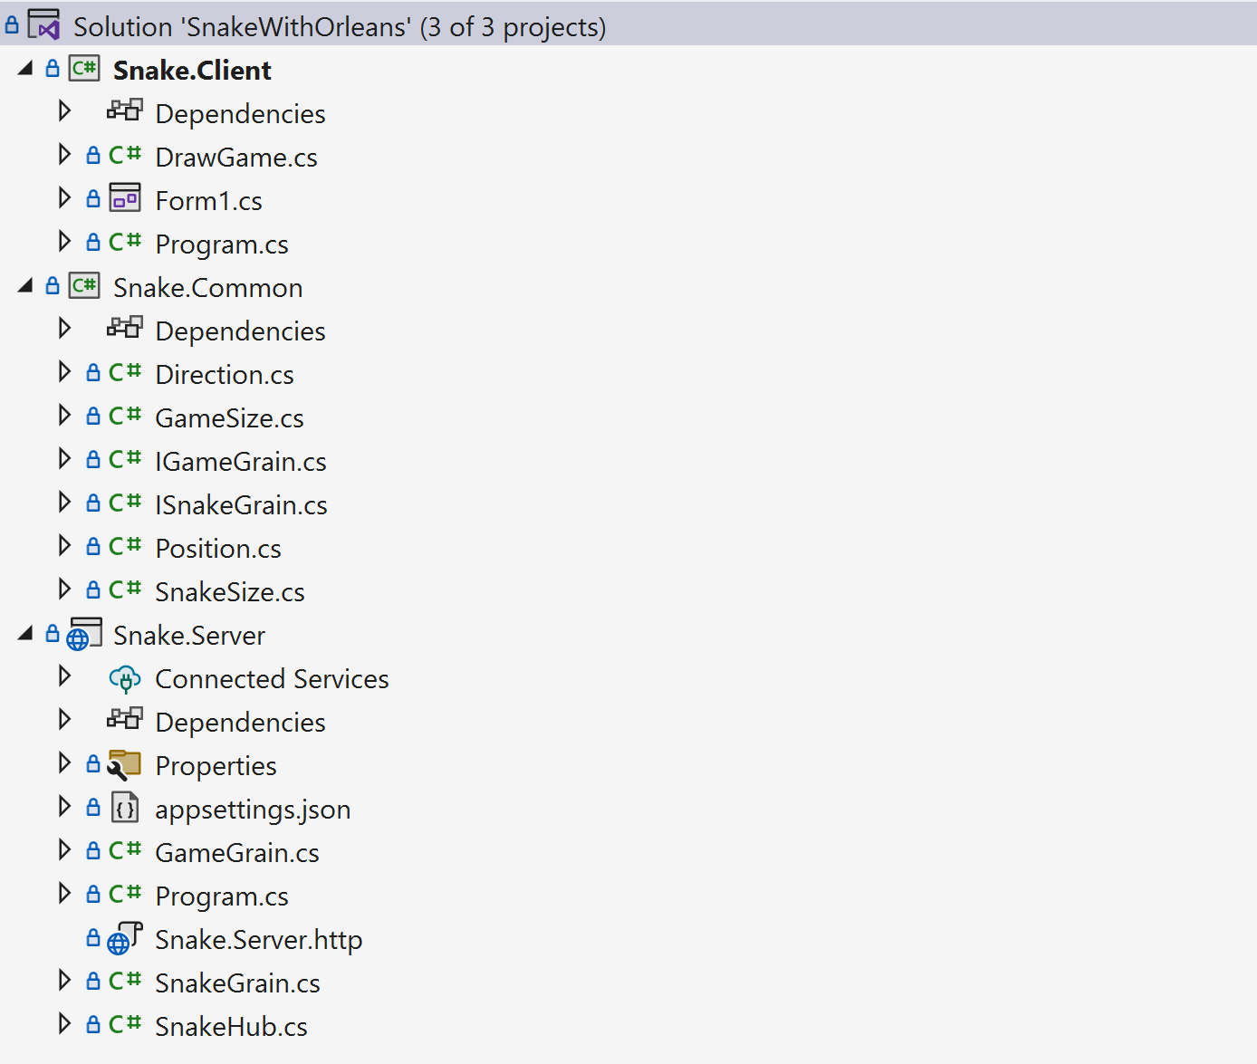Click the Snake.Common C# project icon
This screenshot has height=1064, width=1257.
[x=84, y=286]
